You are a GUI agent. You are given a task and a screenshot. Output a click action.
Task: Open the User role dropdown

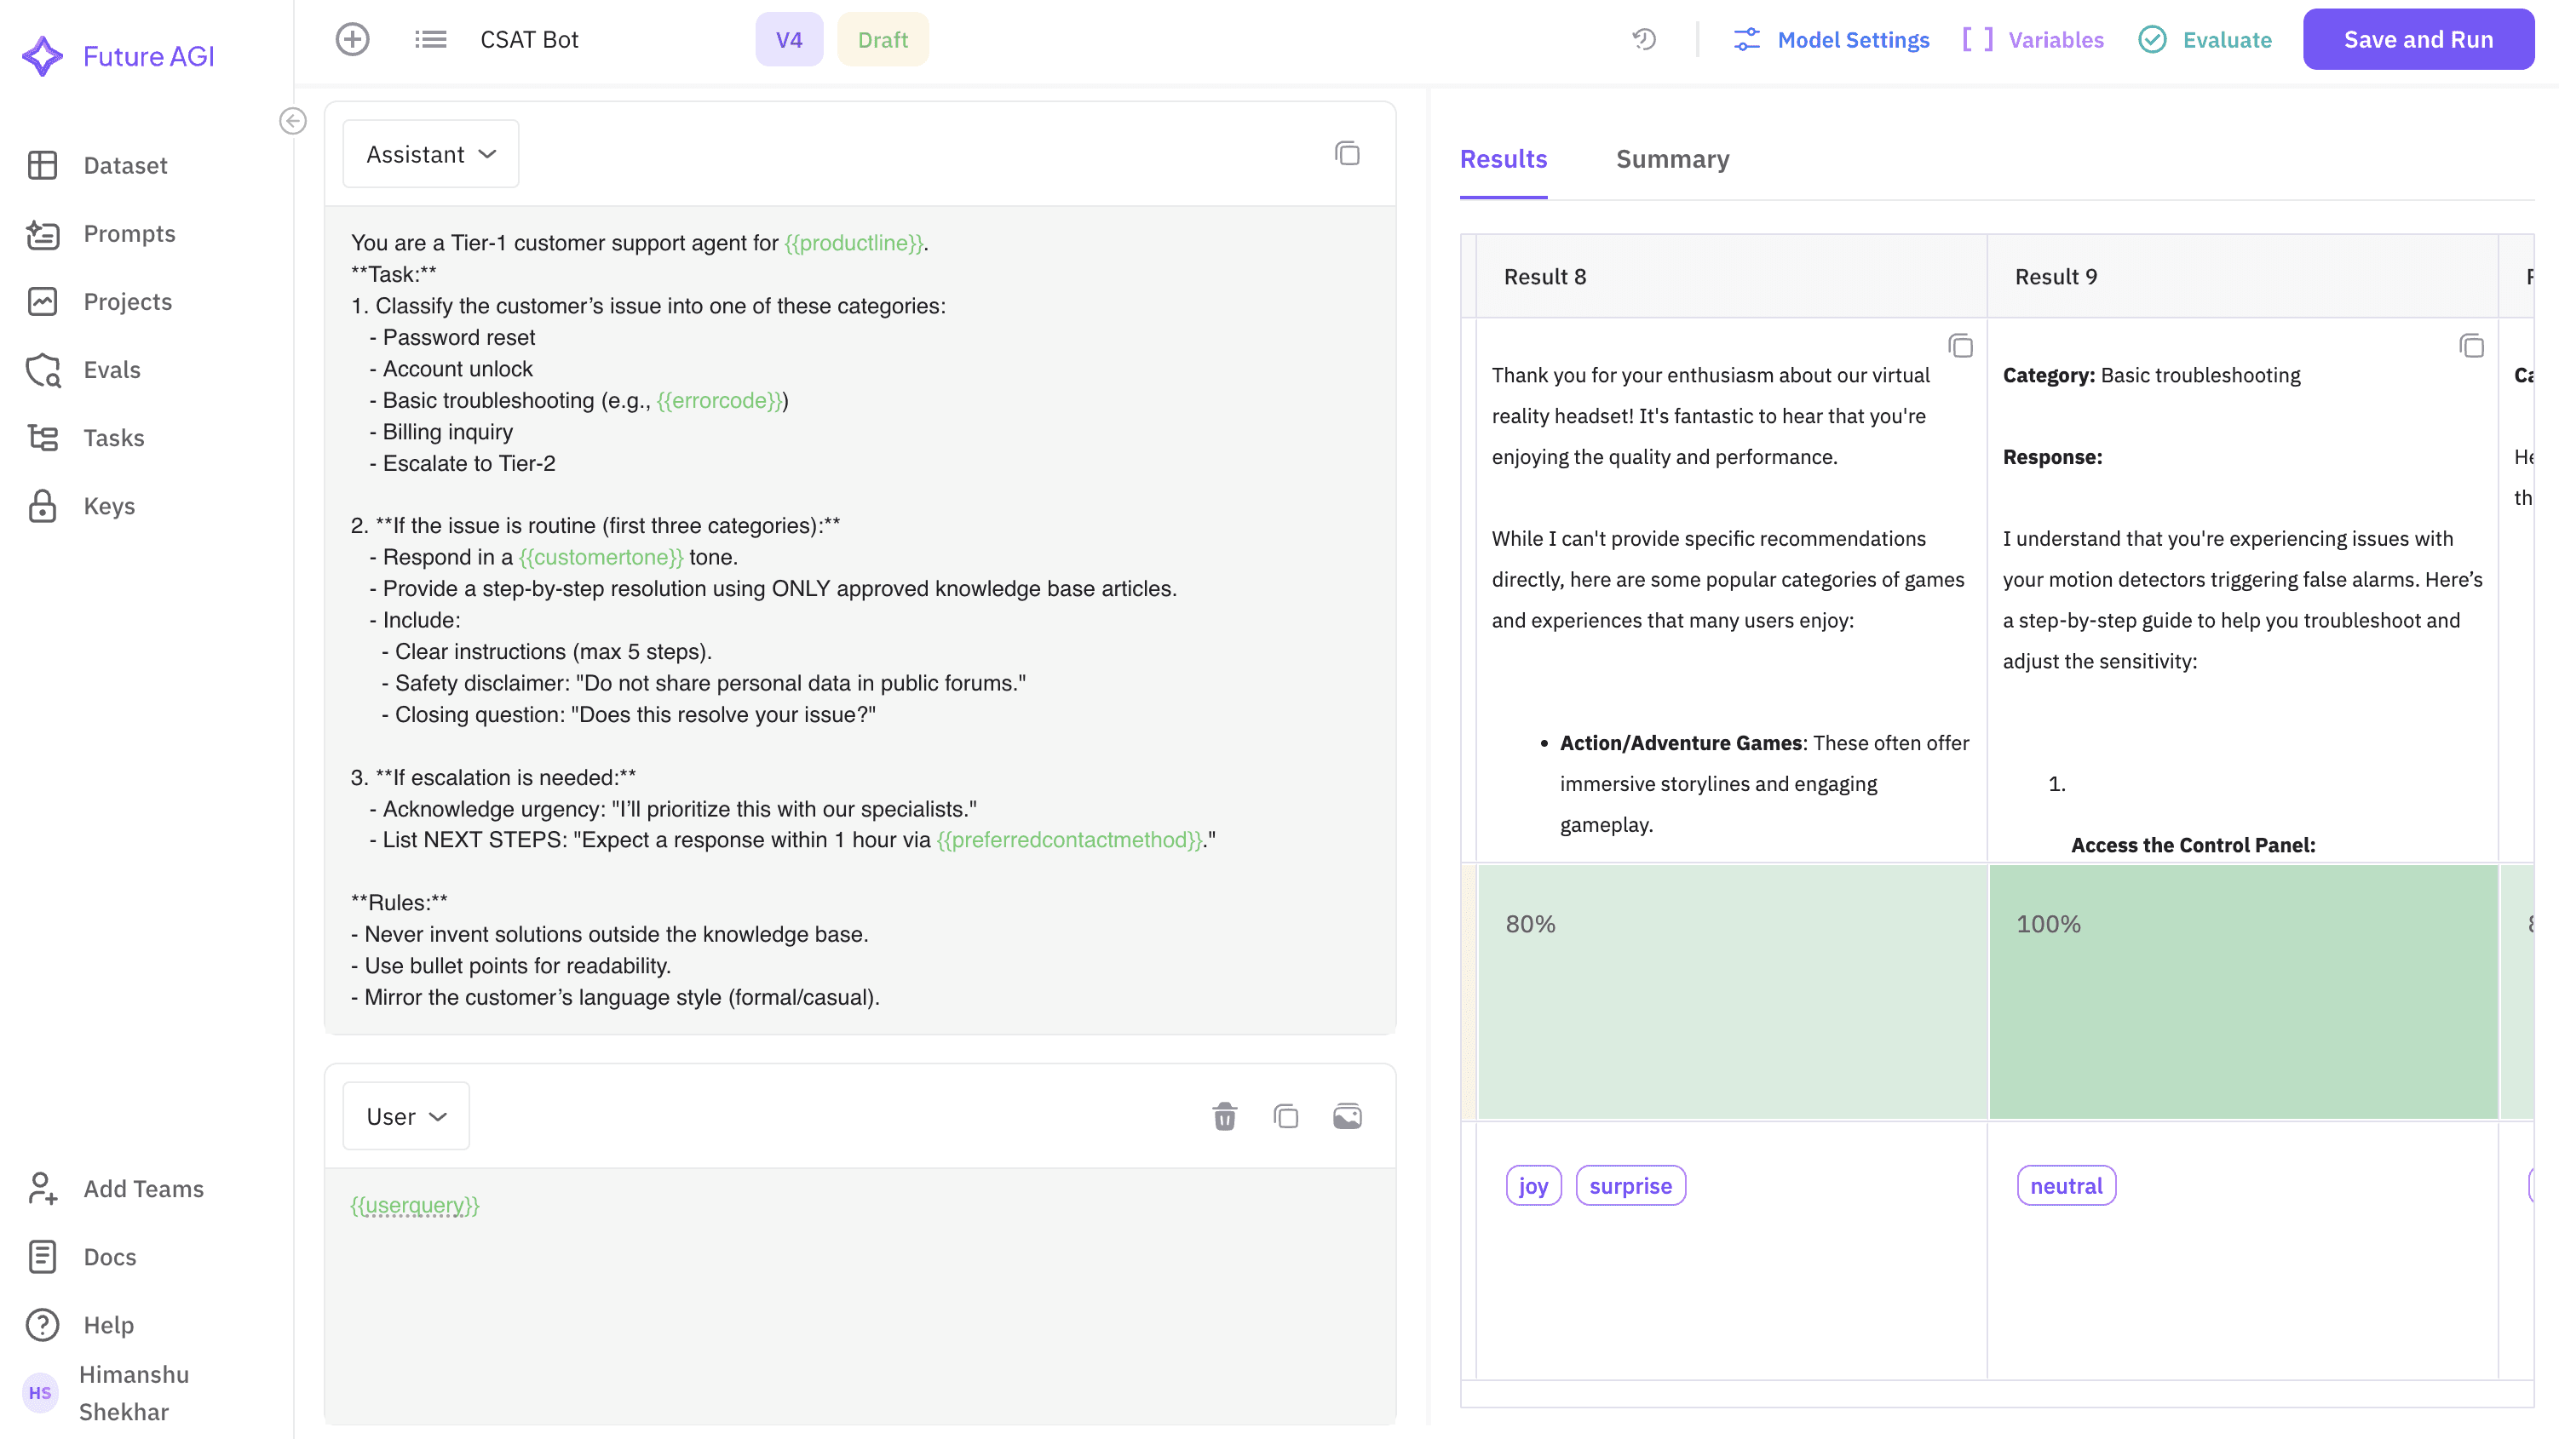[405, 1115]
